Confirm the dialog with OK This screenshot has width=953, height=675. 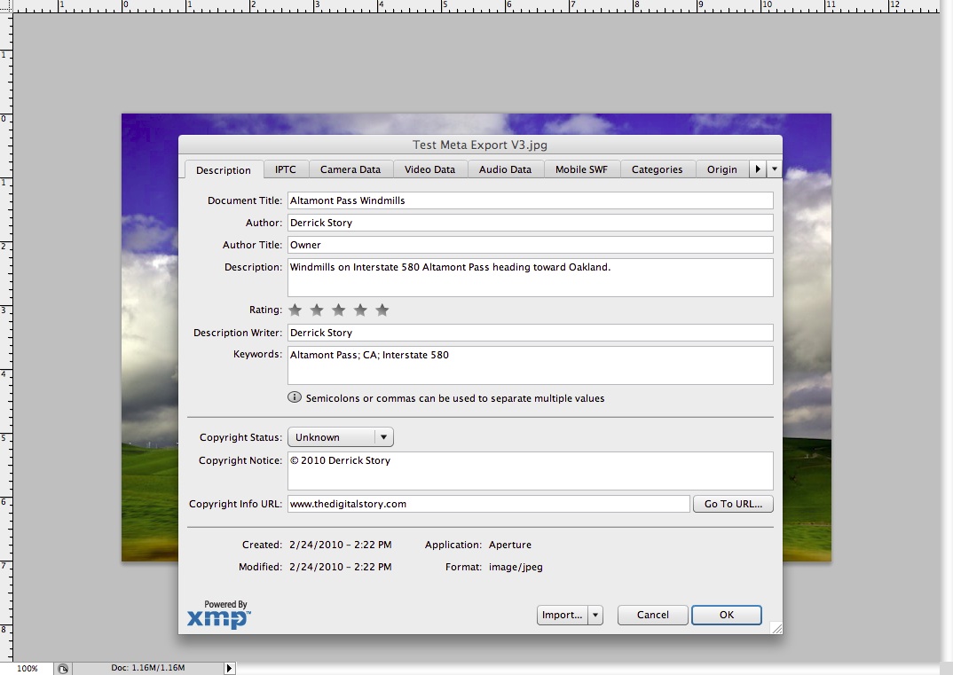(726, 615)
